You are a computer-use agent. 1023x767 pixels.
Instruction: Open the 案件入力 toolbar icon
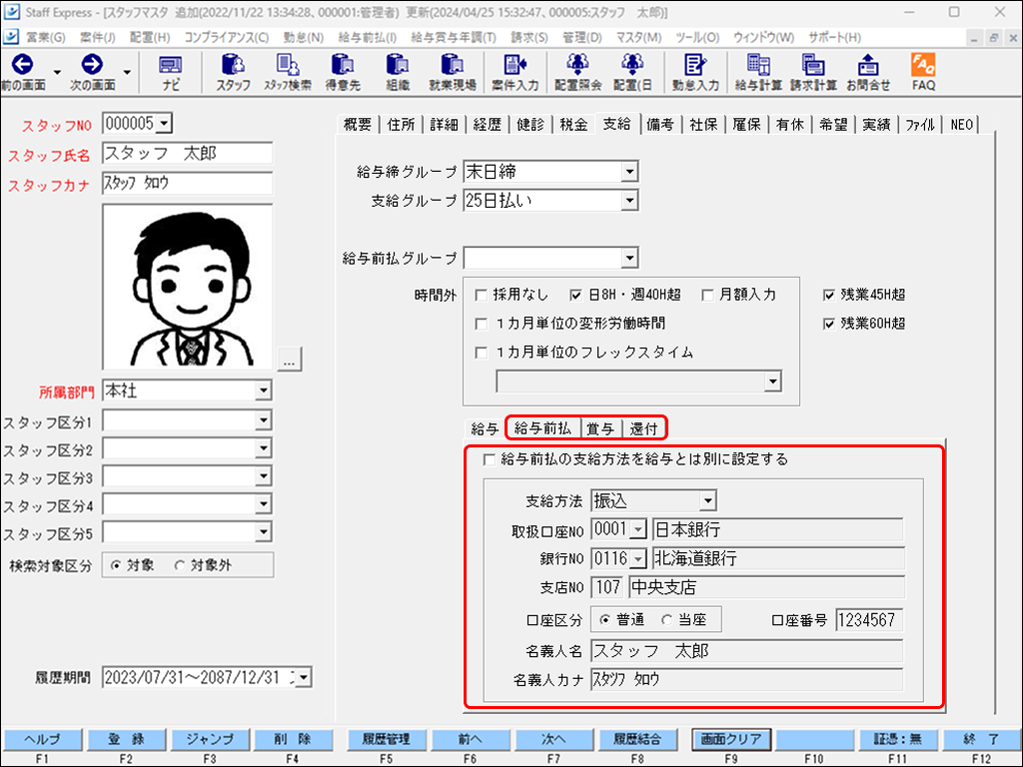tap(514, 73)
